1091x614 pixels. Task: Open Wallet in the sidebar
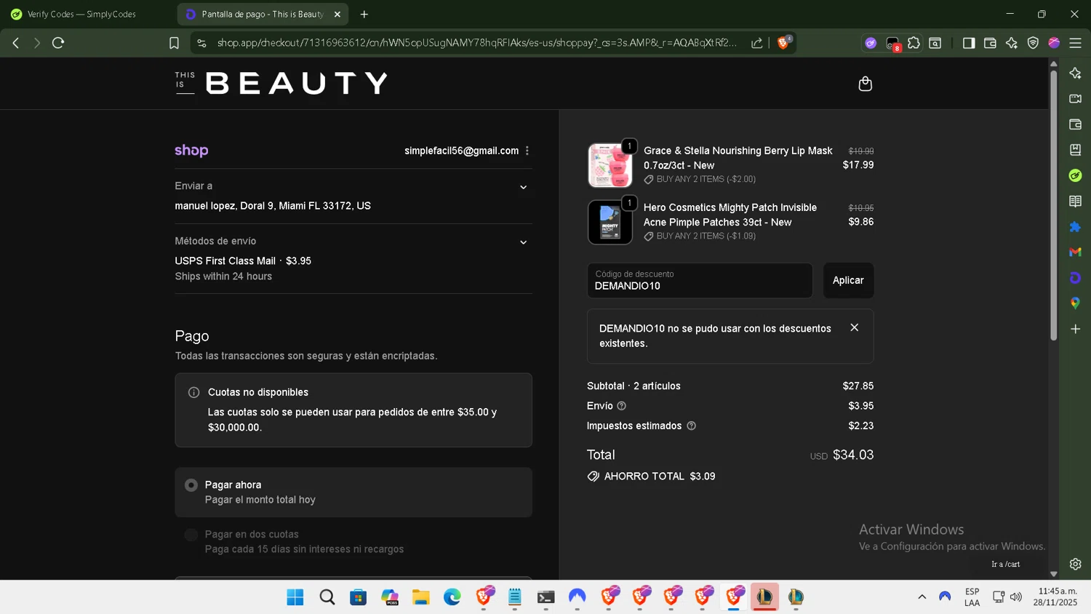[x=1076, y=124]
